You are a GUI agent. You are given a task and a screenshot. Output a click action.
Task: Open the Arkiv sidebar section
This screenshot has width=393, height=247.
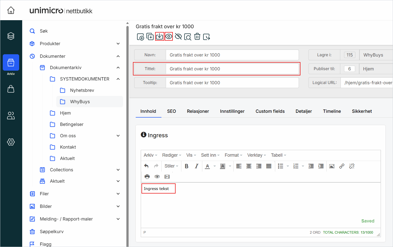tap(11, 65)
